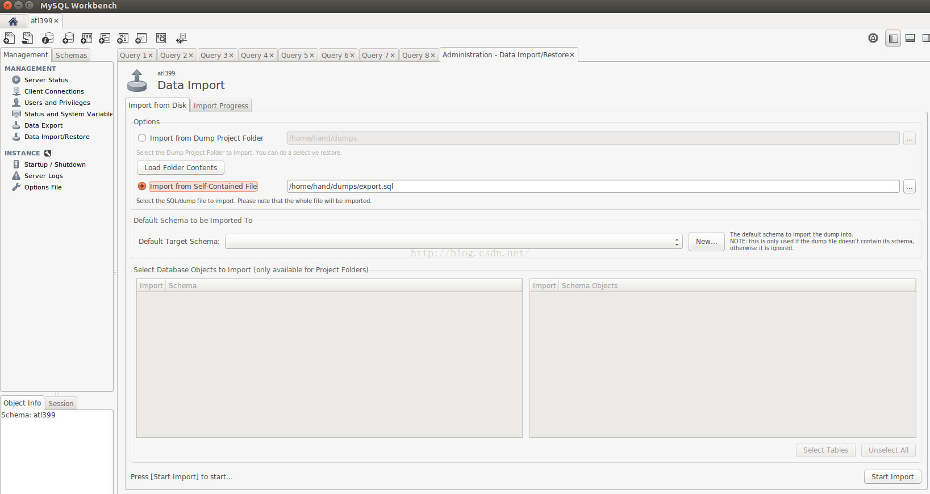Toggle the right secondary sidebar
The width and height of the screenshot is (930, 494).
click(925, 38)
